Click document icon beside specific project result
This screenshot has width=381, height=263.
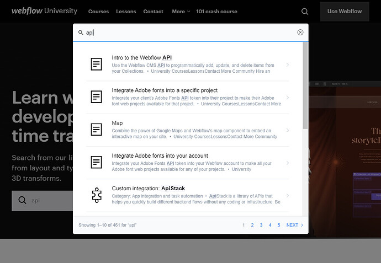tap(96, 97)
